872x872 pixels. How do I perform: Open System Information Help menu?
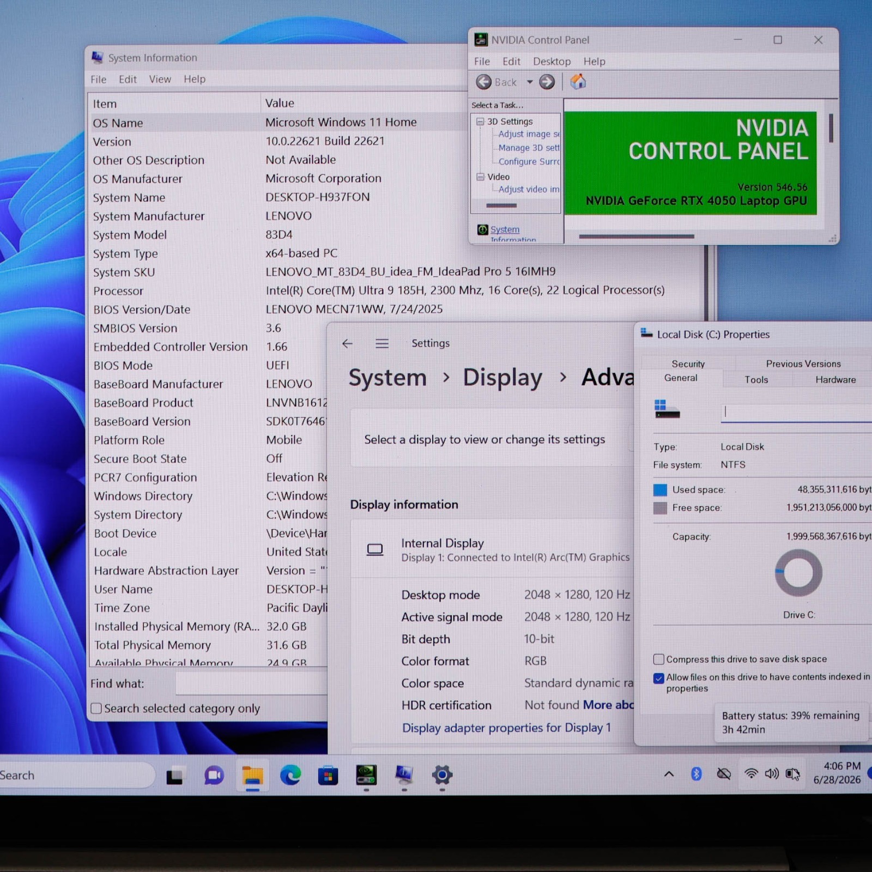pos(195,80)
